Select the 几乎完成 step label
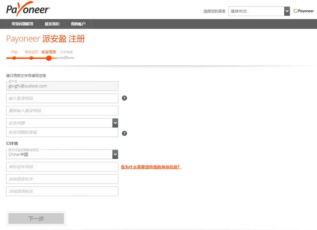Image resolution: width=317 pixels, height=230 pixels. coord(66,52)
